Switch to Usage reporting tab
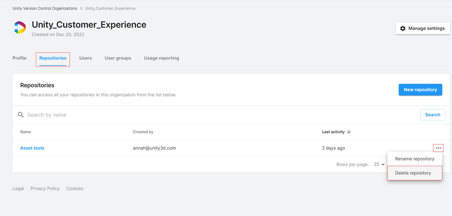Screen dimensions: 452x216 pos(161,58)
